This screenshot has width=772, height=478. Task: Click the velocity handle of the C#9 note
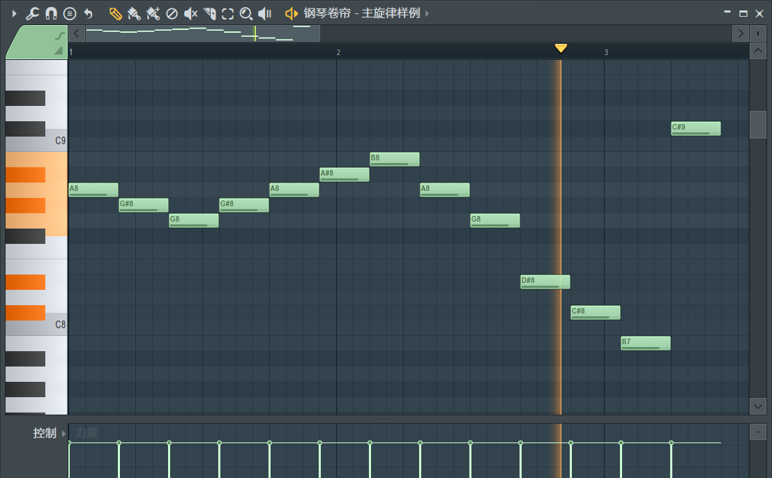[671, 443]
